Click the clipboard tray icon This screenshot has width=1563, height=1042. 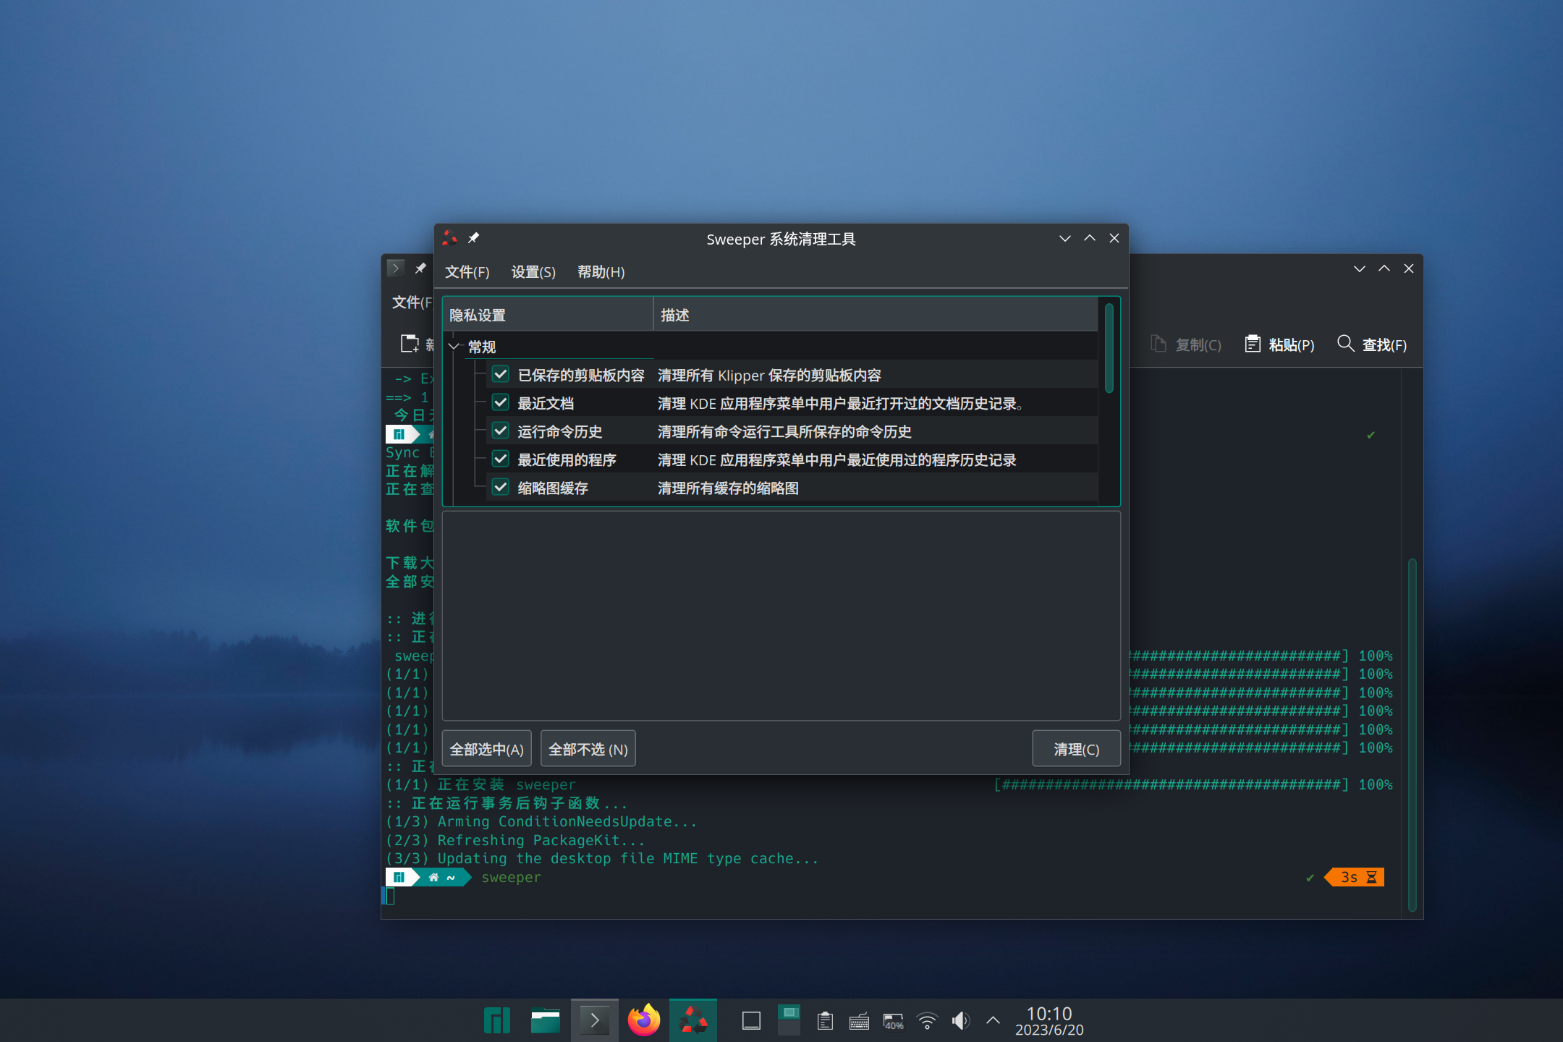[825, 1020]
